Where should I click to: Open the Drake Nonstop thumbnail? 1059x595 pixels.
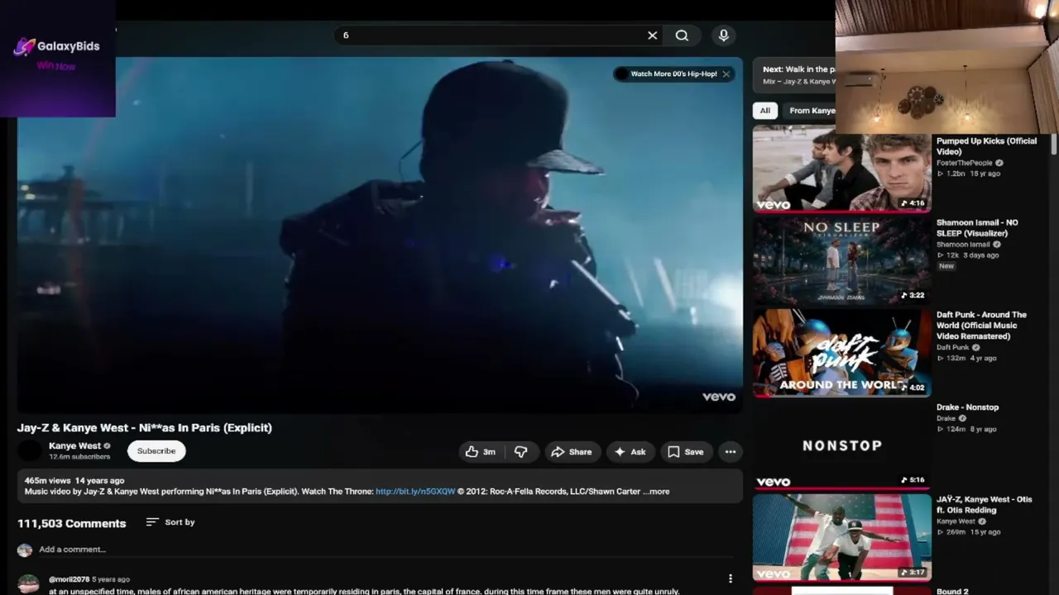pos(841,445)
